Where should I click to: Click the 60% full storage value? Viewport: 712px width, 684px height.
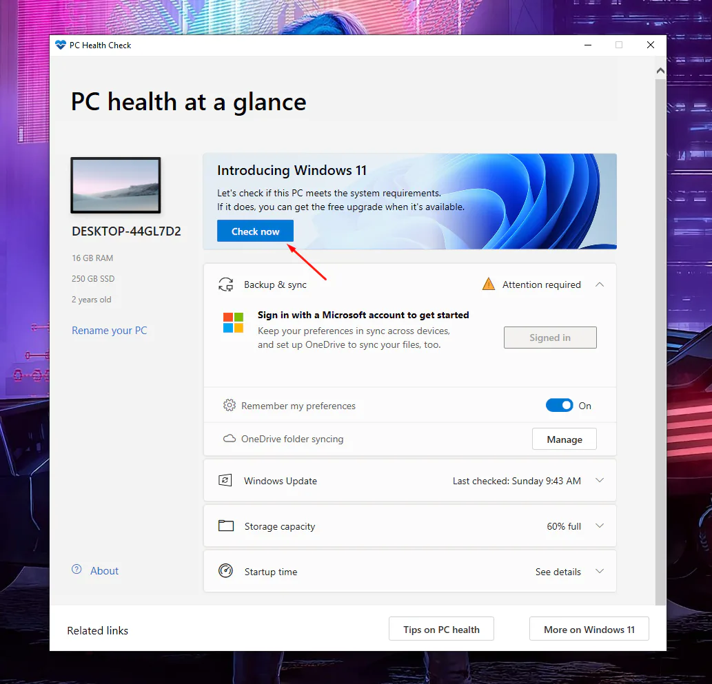tap(564, 526)
